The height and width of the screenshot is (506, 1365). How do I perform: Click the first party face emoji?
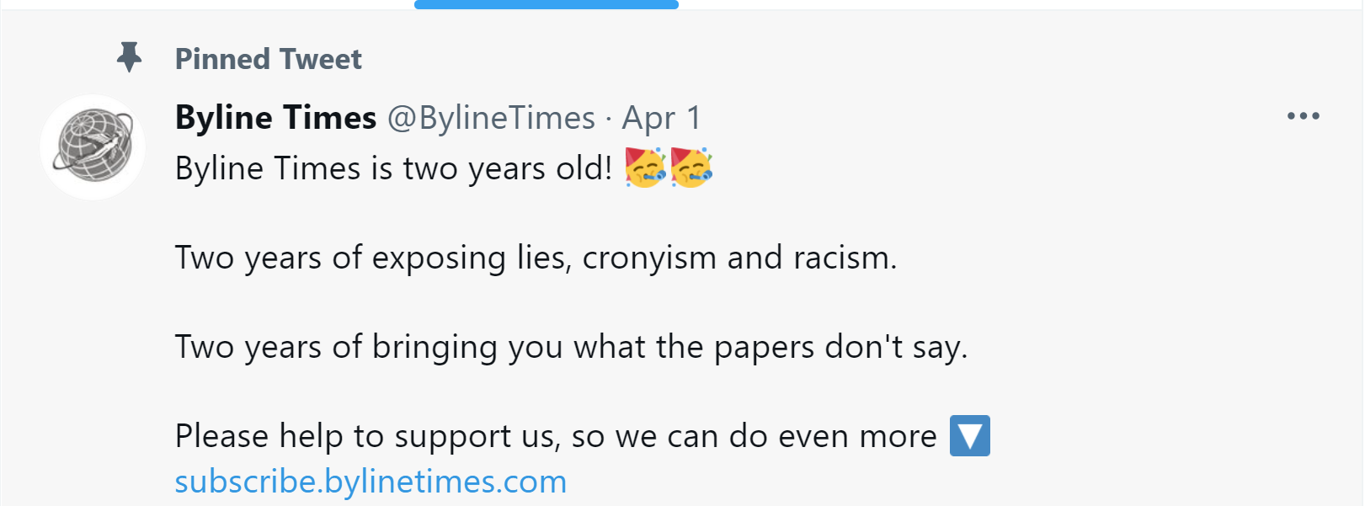coord(645,168)
